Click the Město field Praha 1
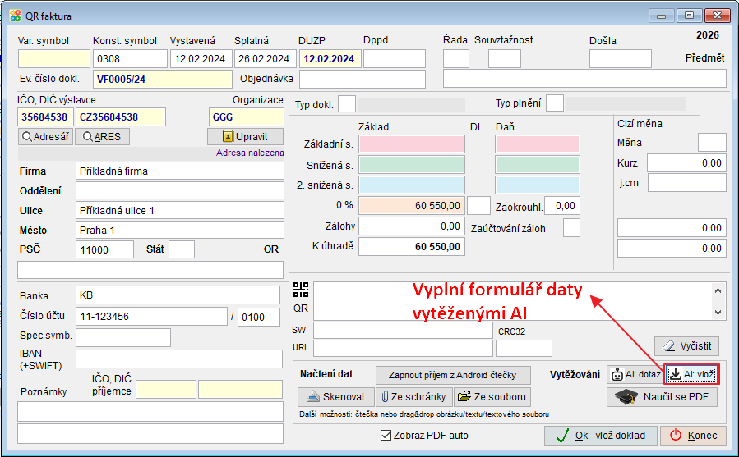The width and height of the screenshot is (739, 457). click(x=179, y=231)
